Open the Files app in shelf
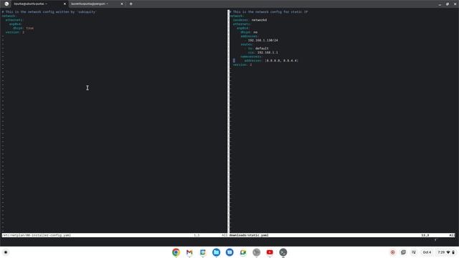The width and height of the screenshot is (459, 258). click(x=217, y=252)
